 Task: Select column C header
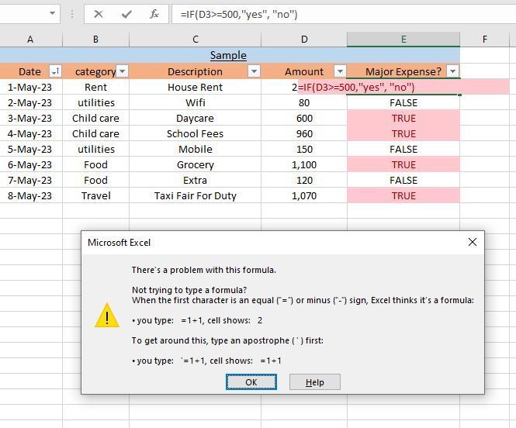(195, 40)
